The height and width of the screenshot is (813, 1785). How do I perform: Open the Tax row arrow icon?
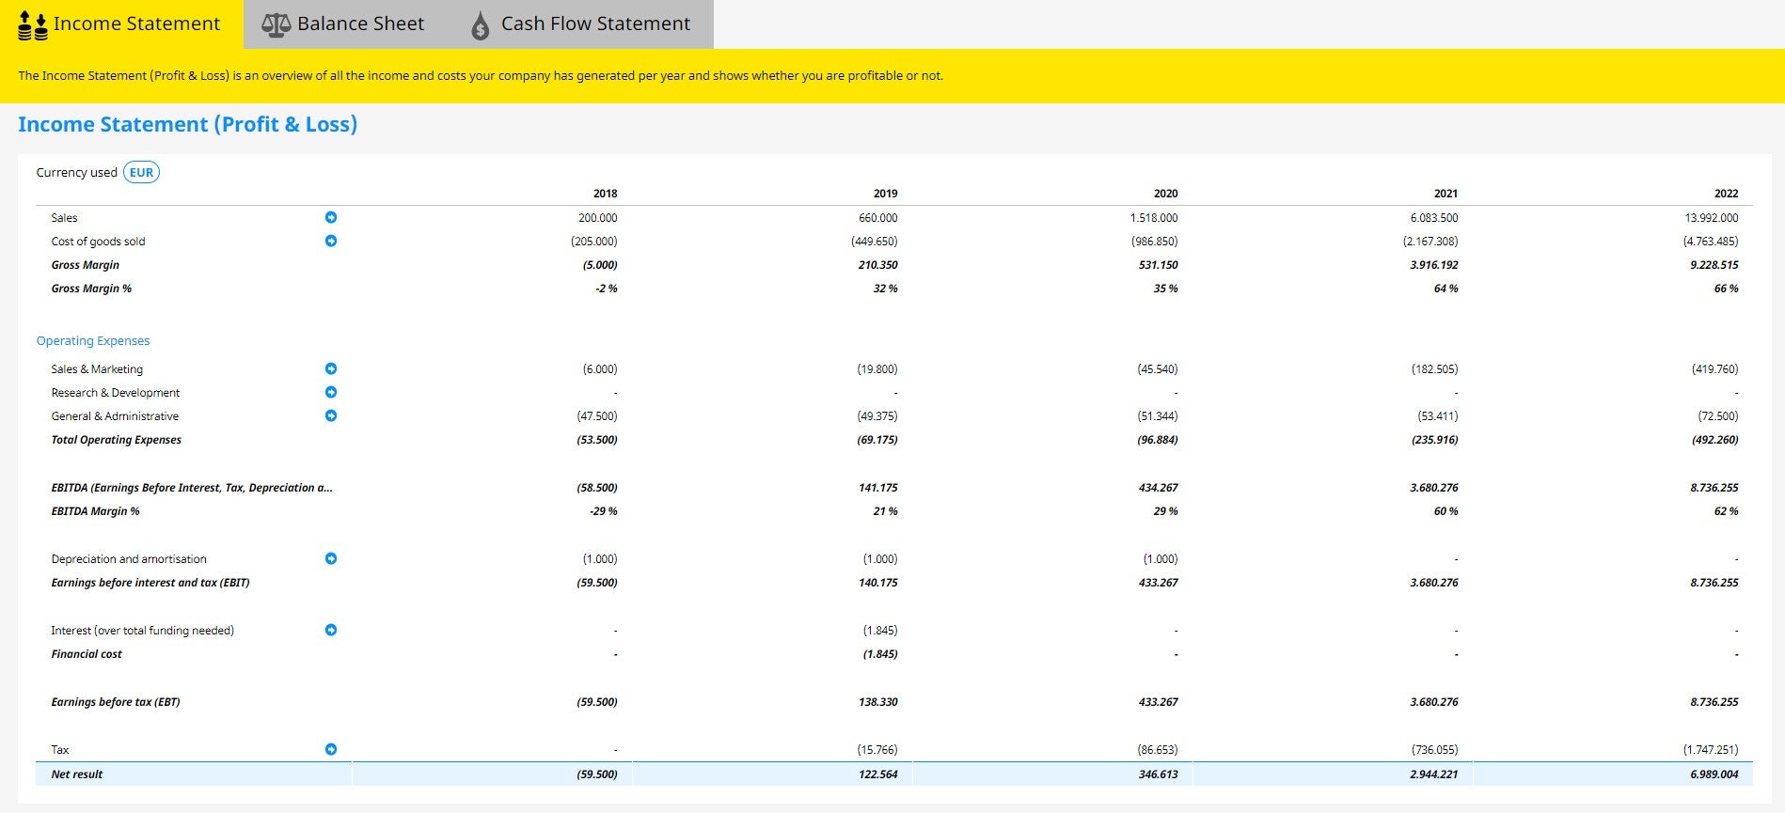331,749
